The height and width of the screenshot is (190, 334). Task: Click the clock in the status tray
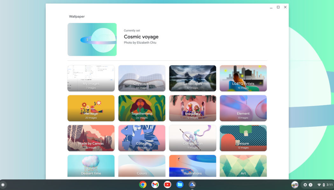330,185
